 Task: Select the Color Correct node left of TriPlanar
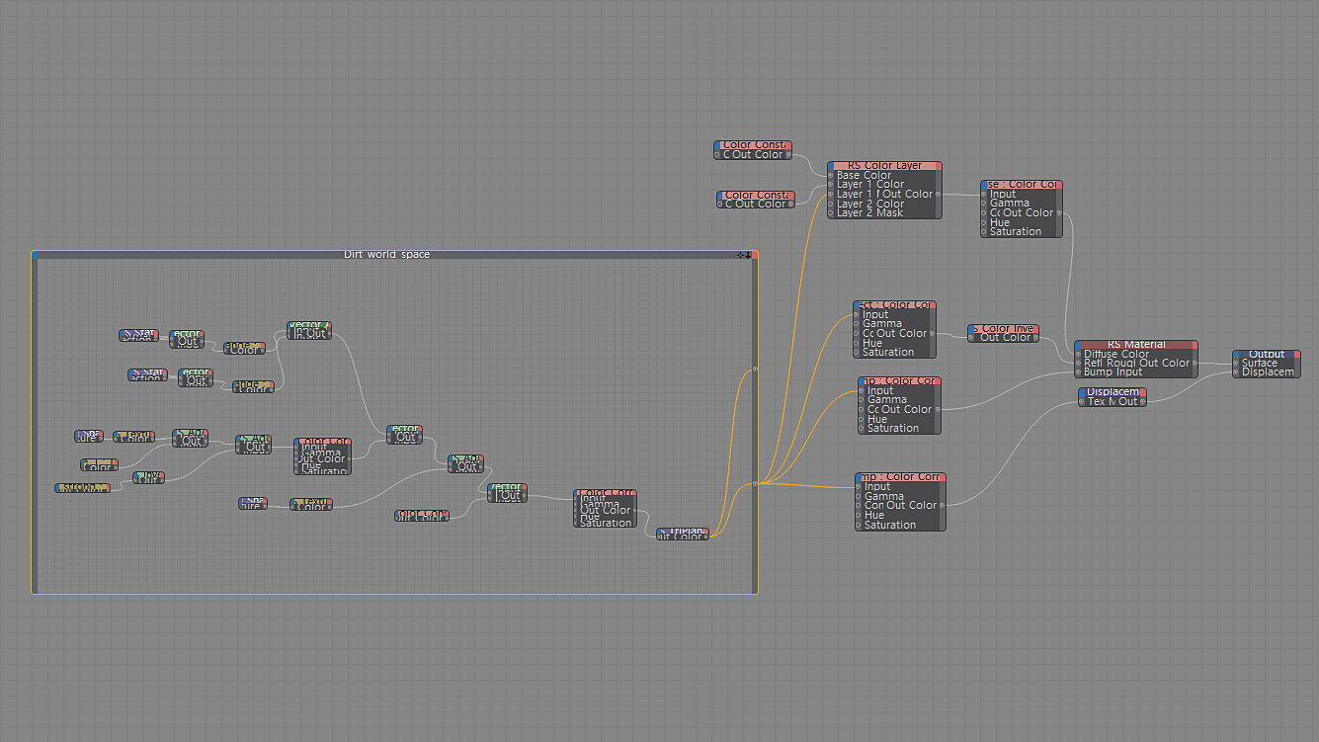[x=606, y=508]
